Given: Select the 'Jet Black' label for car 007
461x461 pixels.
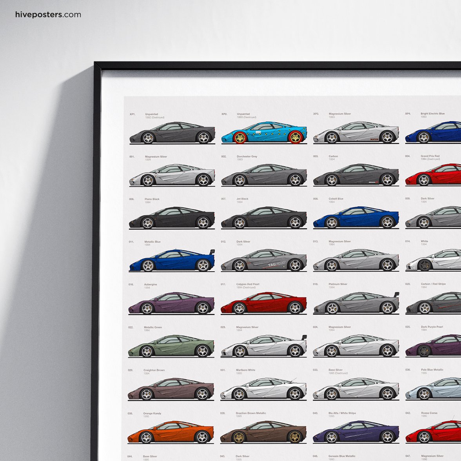Looking at the screenshot, I should (x=242, y=199).
